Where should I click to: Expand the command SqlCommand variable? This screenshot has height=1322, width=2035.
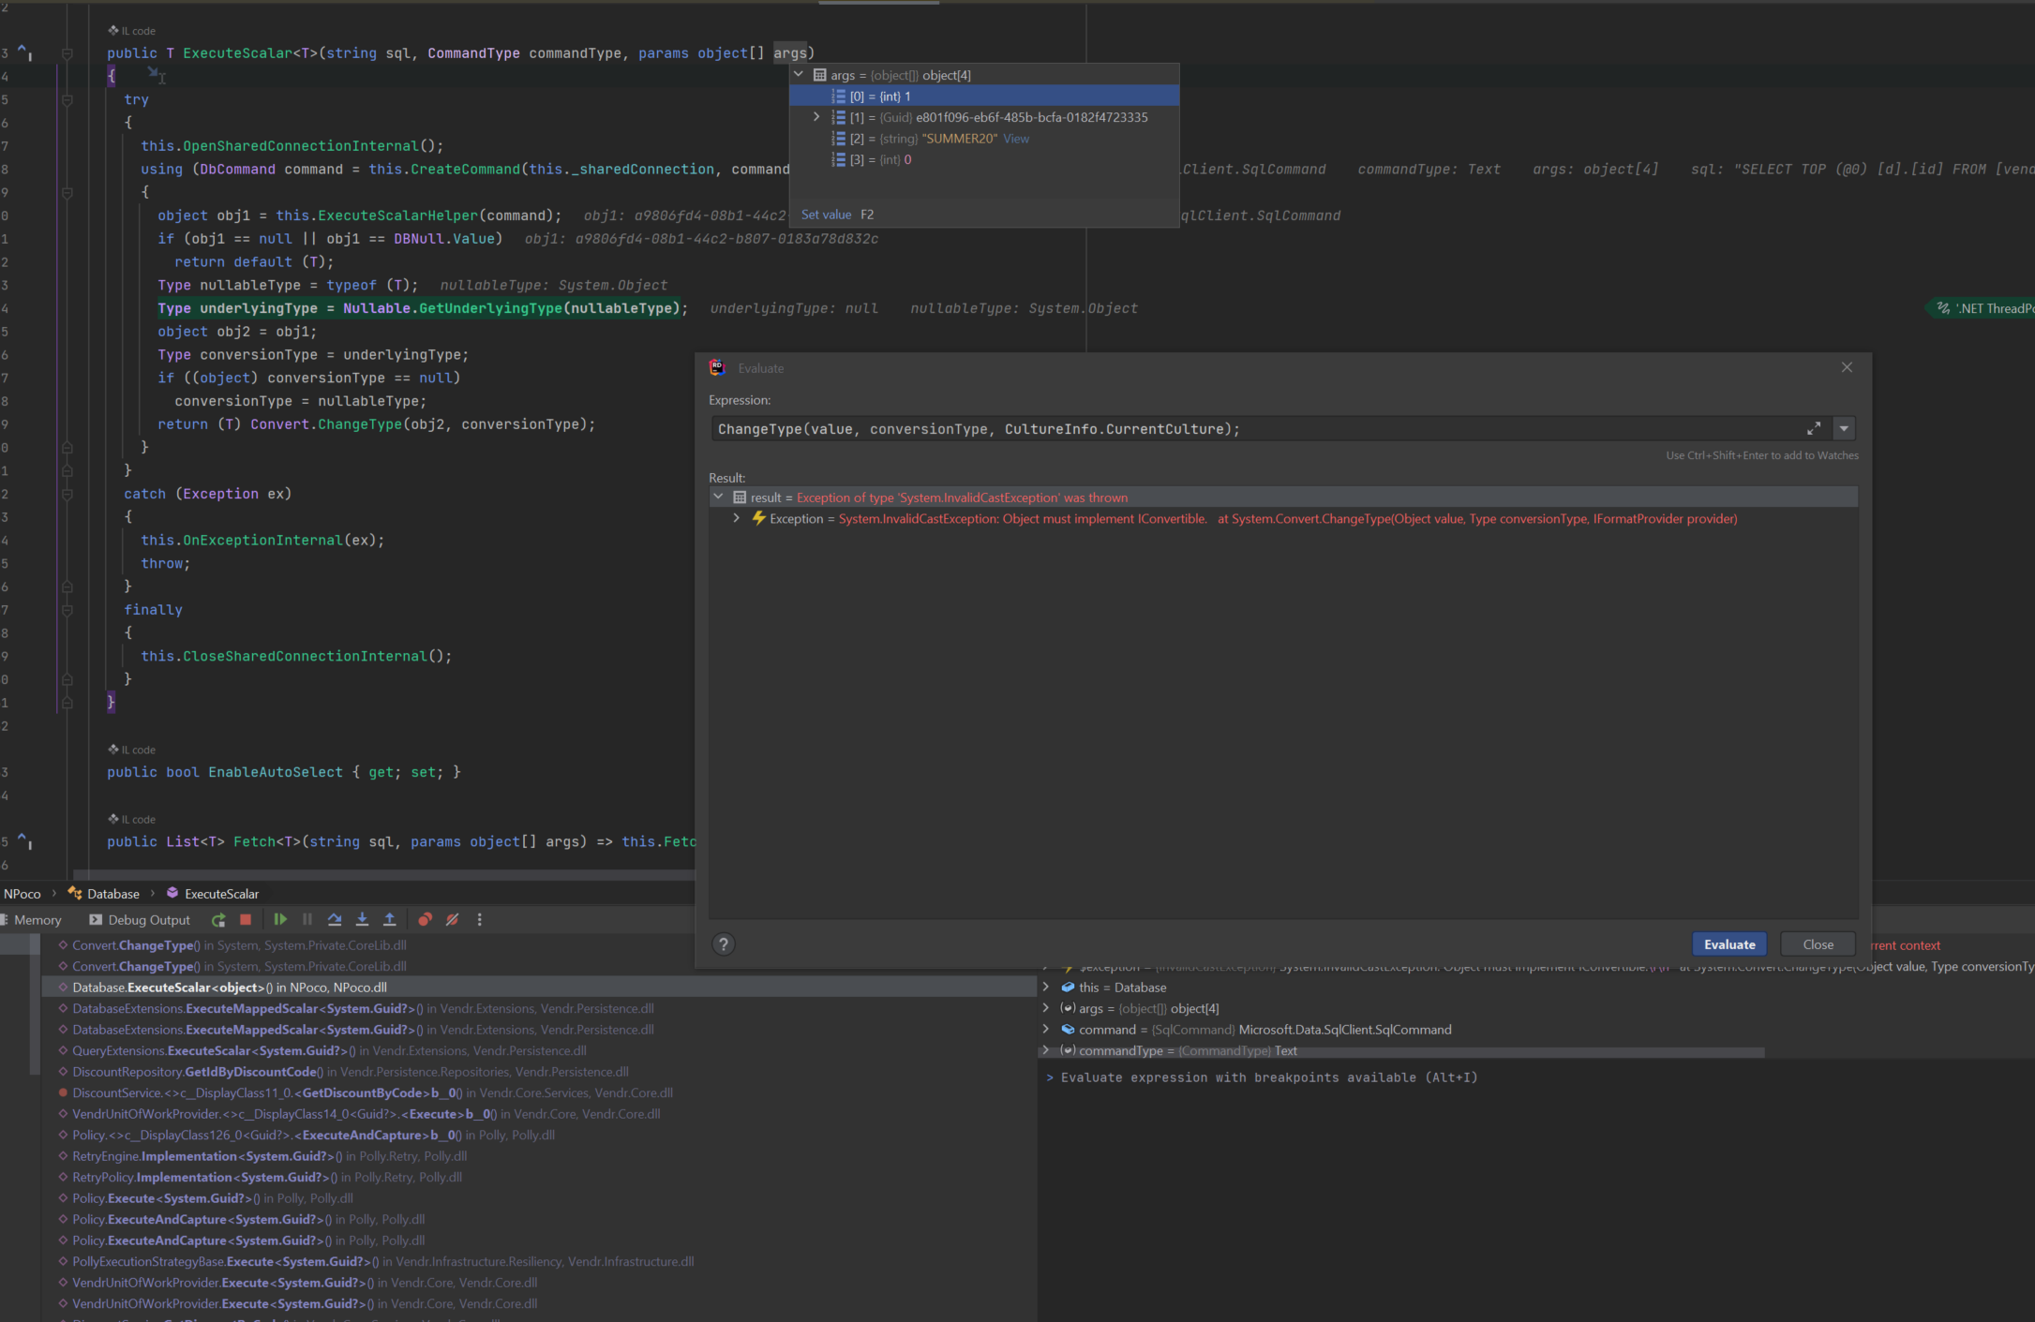(x=1046, y=1029)
